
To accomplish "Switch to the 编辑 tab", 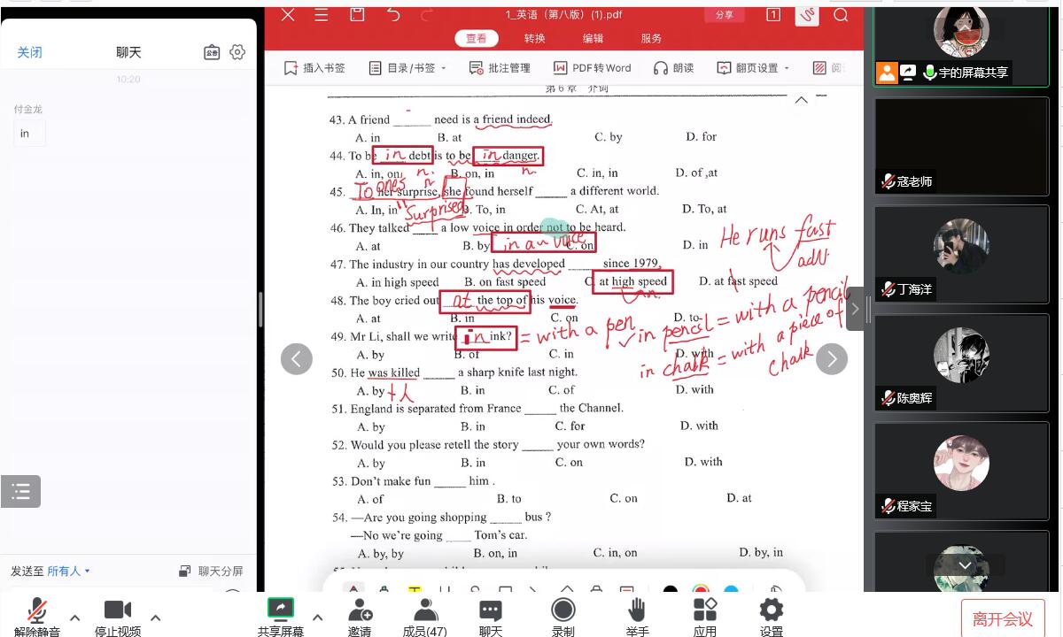I will point(593,38).
